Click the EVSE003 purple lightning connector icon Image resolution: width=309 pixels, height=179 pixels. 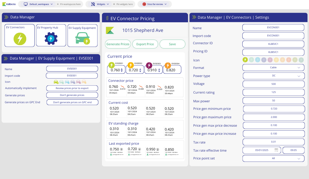[149, 65]
